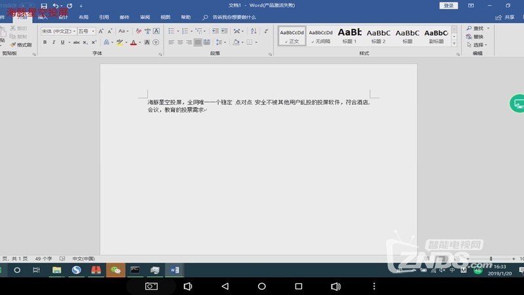Open the font size dropdown
Image resolution: width=524 pixels, height=295 pixels.
pyautogui.click(x=93, y=31)
